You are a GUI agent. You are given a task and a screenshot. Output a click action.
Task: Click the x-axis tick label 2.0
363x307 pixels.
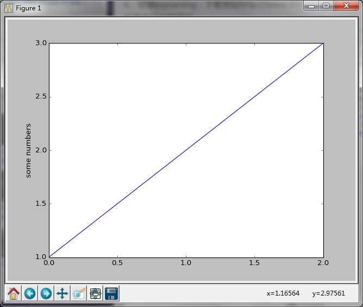(x=323, y=263)
